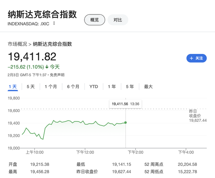Viewport: 215px width, 178px height.
Task: Click the 纳斯达克综合指数 breadcrumb item
Action: click(x=52, y=44)
